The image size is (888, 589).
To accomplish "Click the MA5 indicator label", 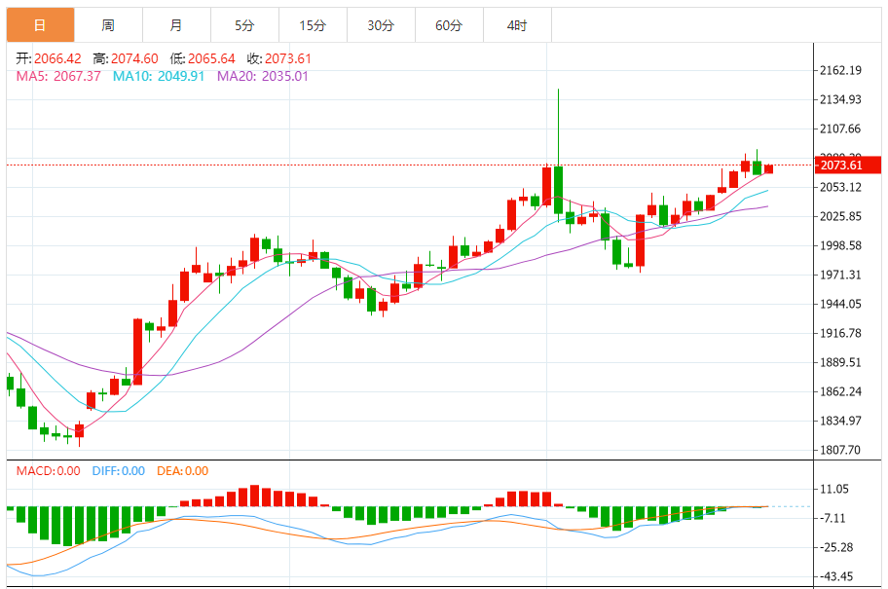I will [x=58, y=77].
